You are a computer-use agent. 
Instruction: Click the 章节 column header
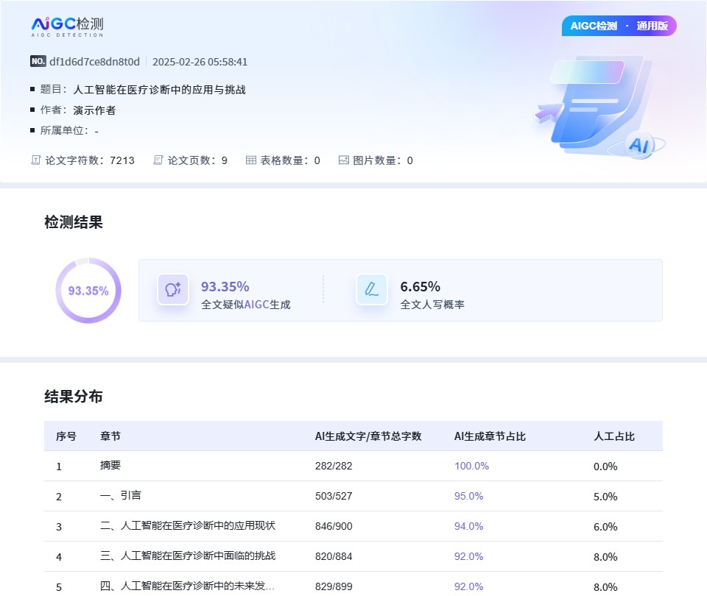coord(110,436)
